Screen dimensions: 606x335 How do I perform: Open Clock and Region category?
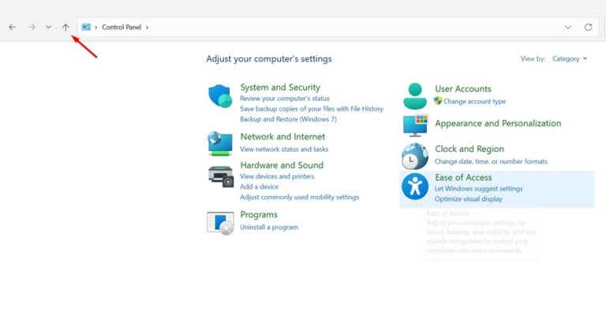pos(469,149)
